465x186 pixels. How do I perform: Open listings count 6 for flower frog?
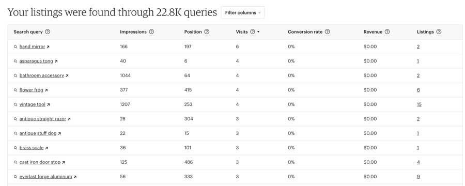418,90
